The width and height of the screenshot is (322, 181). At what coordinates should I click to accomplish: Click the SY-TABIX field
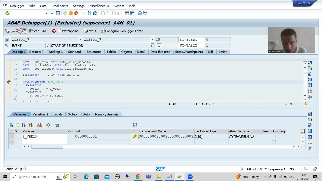192,46
